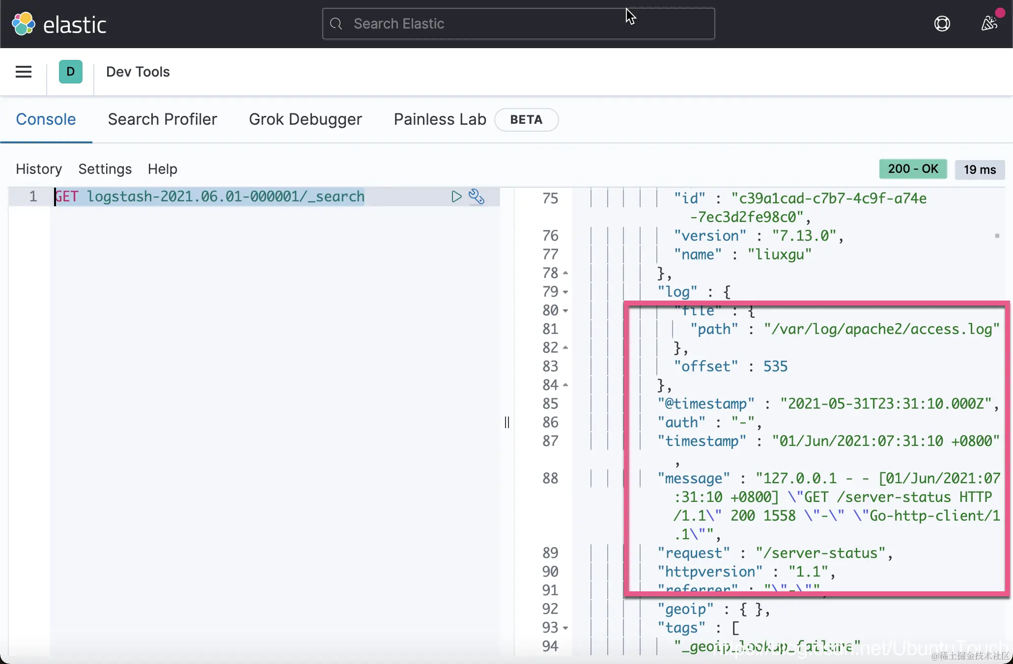Open console Settings
Image resolution: width=1013 pixels, height=664 pixels.
[105, 169]
